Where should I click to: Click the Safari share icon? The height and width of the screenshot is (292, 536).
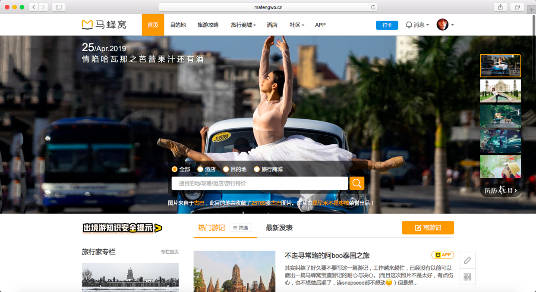[x=500, y=7]
